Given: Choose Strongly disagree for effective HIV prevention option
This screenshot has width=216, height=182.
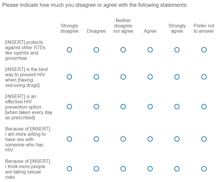Looking at the screenshot, I should (x=69, y=107).
